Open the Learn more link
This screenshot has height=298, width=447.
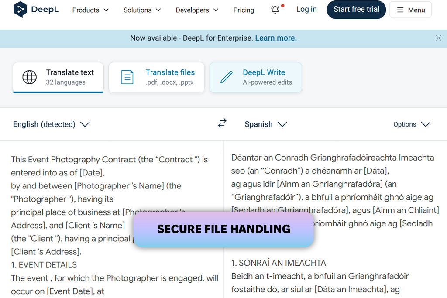276,38
